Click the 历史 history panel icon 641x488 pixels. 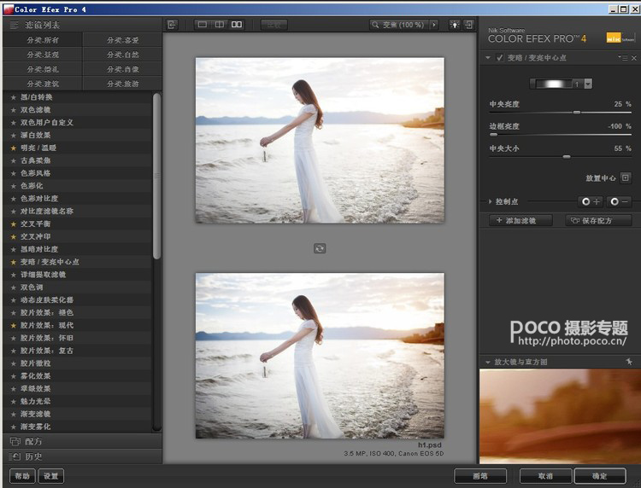tap(15, 456)
